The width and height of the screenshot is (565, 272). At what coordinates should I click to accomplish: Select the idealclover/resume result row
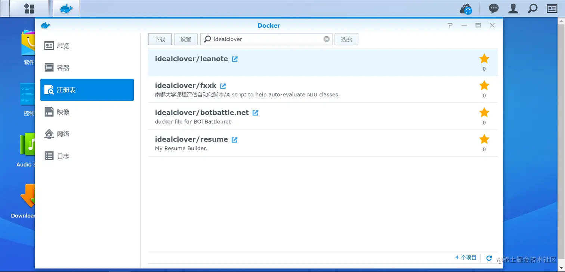[x=323, y=143]
